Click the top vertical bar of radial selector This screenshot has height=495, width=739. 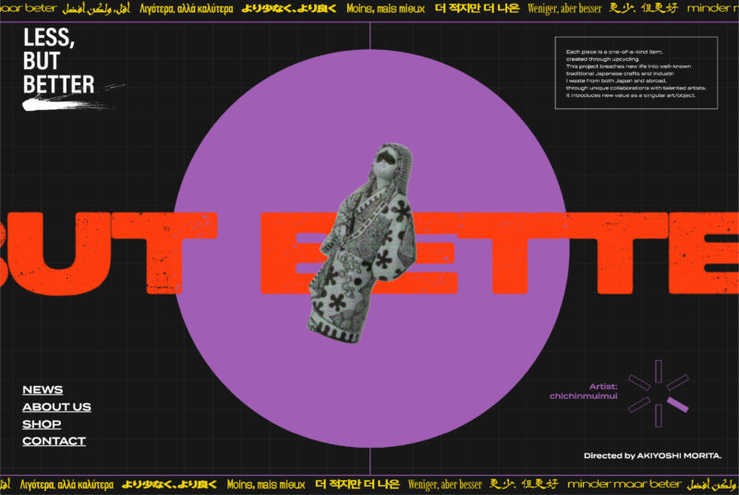coord(659,371)
